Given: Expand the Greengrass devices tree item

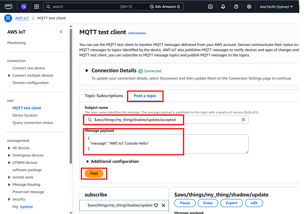Looking at the screenshot, I should (9, 155).
